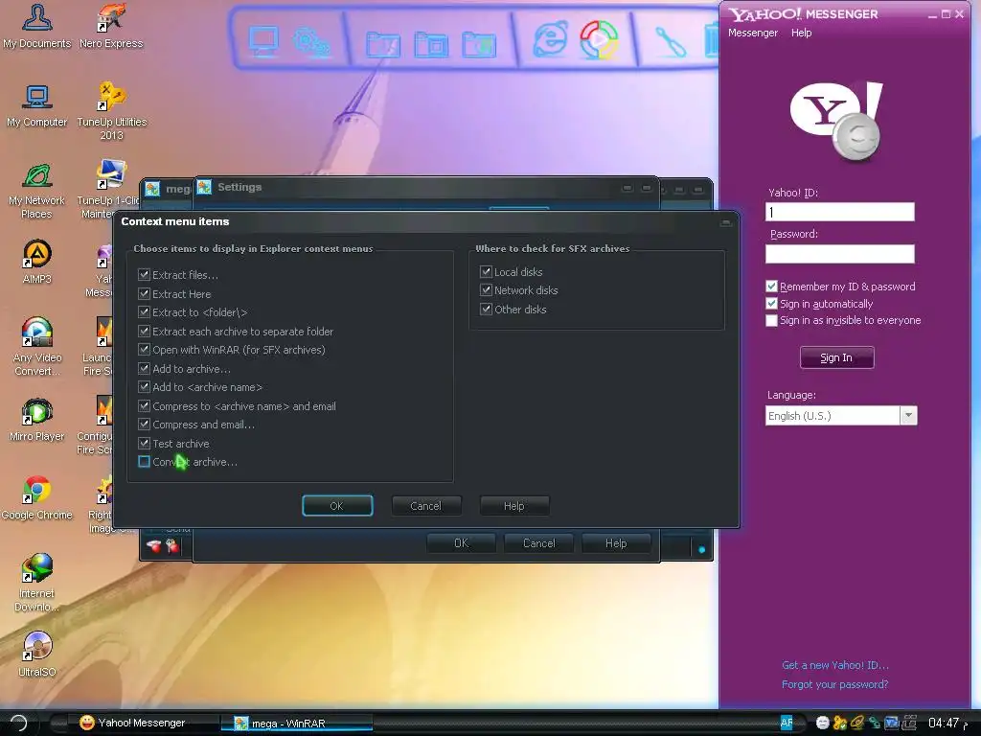The width and height of the screenshot is (981, 736).
Task: Enable Sign in as invisible to everyone
Action: coord(771,320)
